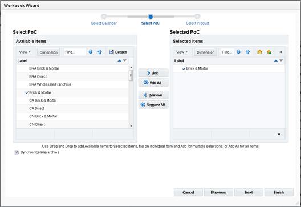Select CA Direct item
This screenshot has width=301, height=207.
[x=72, y=108]
